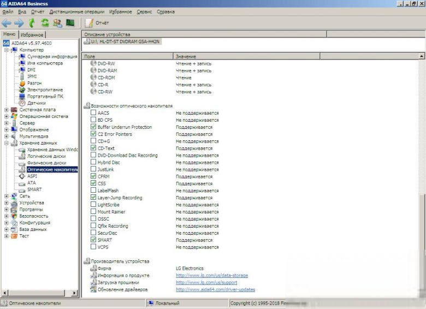This screenshot has height=309, width=426.
Task: Open the lg.com data-storage product link
Action: pyautogui.click(x=212, y=275)
